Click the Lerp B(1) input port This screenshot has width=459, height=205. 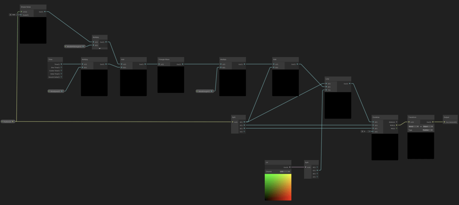coord(326,87)
